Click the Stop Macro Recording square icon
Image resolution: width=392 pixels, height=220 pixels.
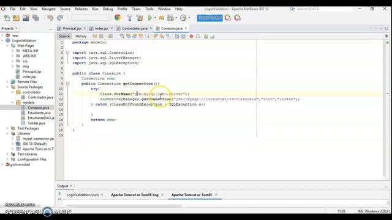pos(198,36)
